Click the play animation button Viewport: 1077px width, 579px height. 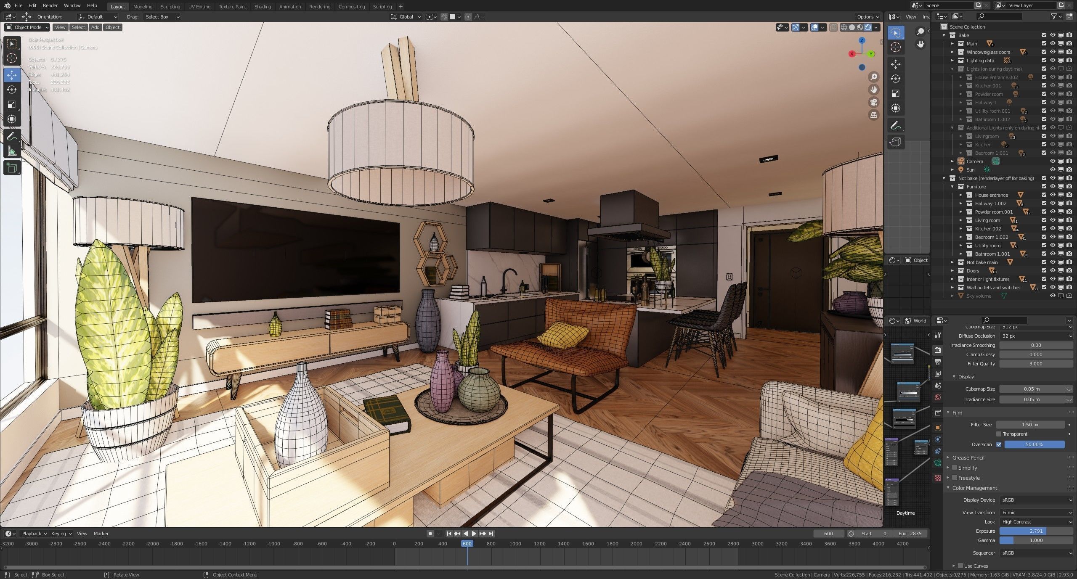click(x=474, y=534)
